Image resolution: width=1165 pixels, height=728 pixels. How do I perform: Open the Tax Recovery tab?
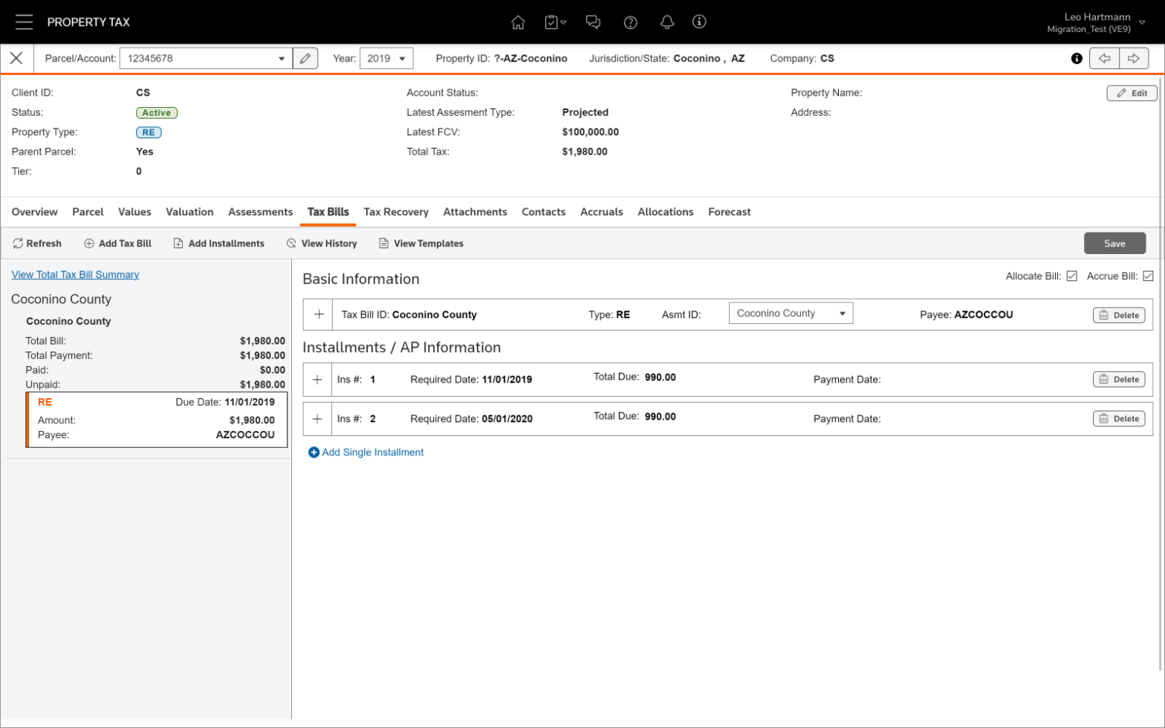tap(395, 212)
